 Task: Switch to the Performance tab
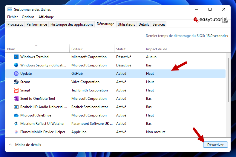pyautogui.click(x=37, y=24)
